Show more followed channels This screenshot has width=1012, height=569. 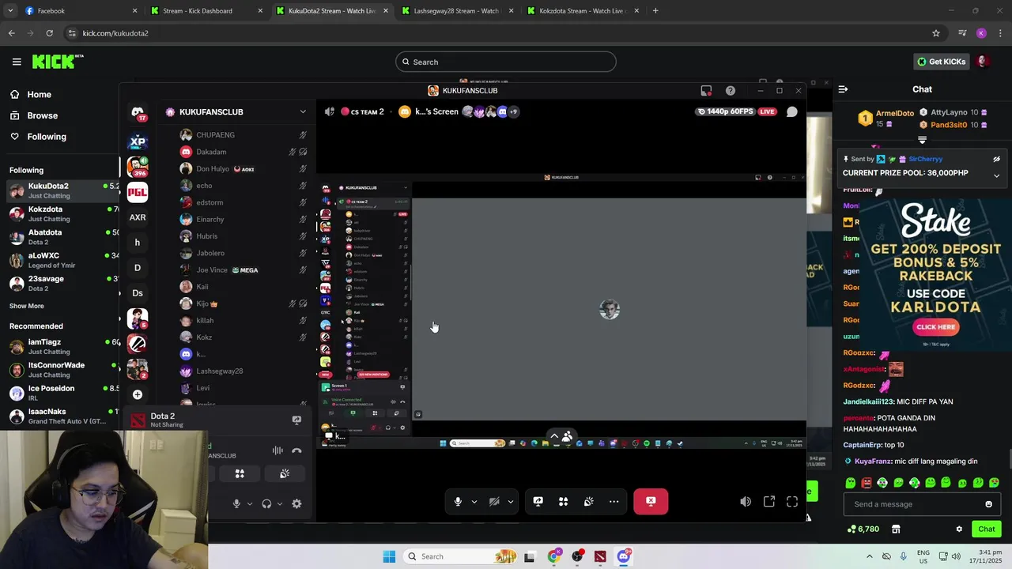tap(27, 306)
